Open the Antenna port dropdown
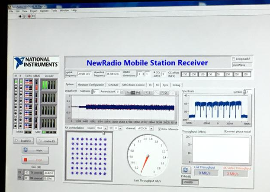 click(122, 92)
